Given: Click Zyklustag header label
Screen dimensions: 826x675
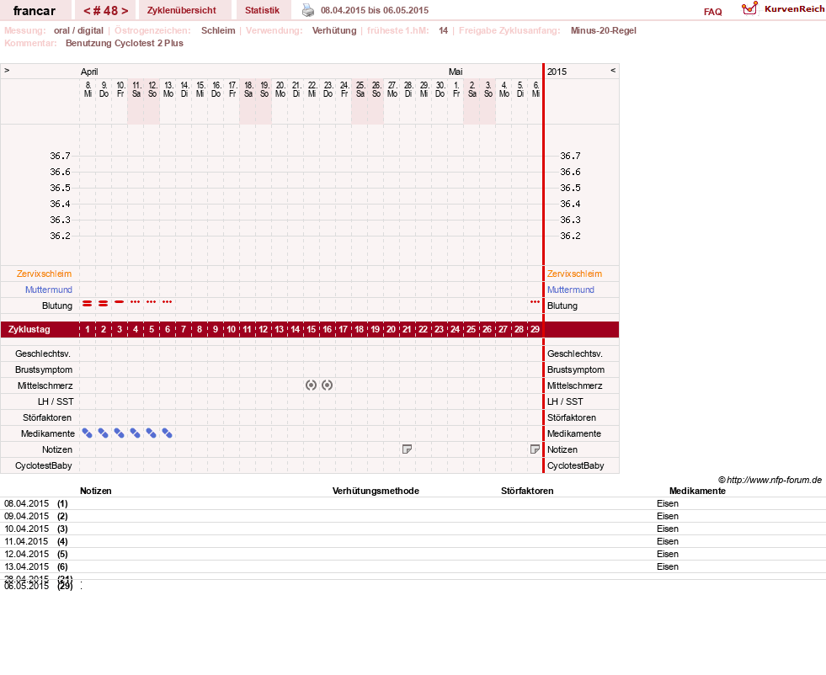Looking at the screenshot, I should [x=29, y=329].
